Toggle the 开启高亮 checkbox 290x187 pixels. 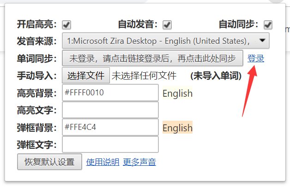[x=66, y=25]
